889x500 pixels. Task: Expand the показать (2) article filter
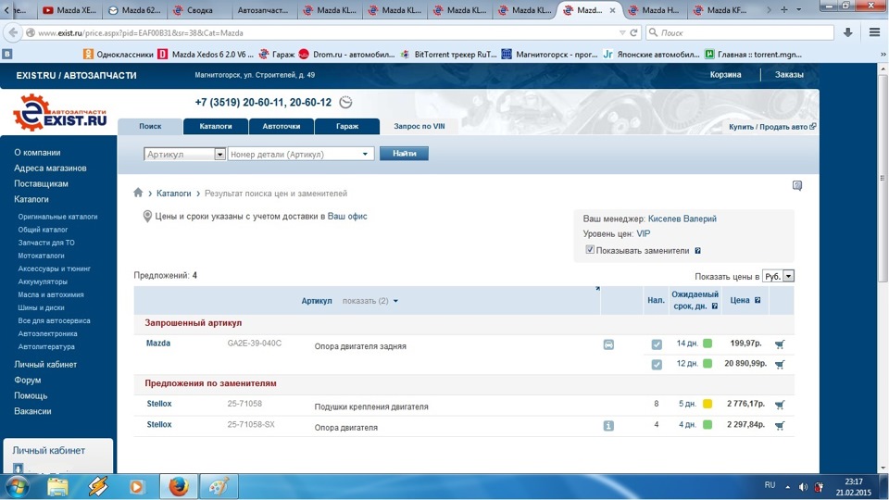(x=369, y=301)
